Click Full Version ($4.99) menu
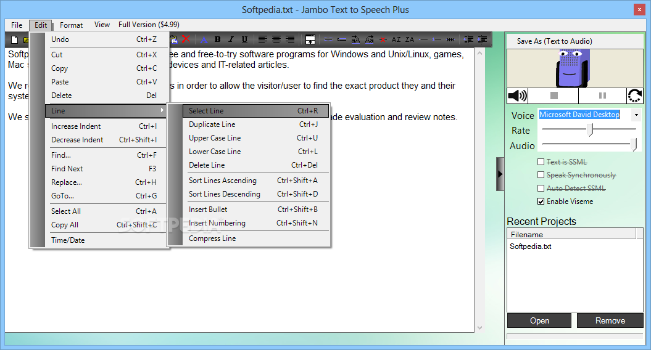The width and height of the screenshot is (651, 350). pyautogui.click(x=149, y=25)
